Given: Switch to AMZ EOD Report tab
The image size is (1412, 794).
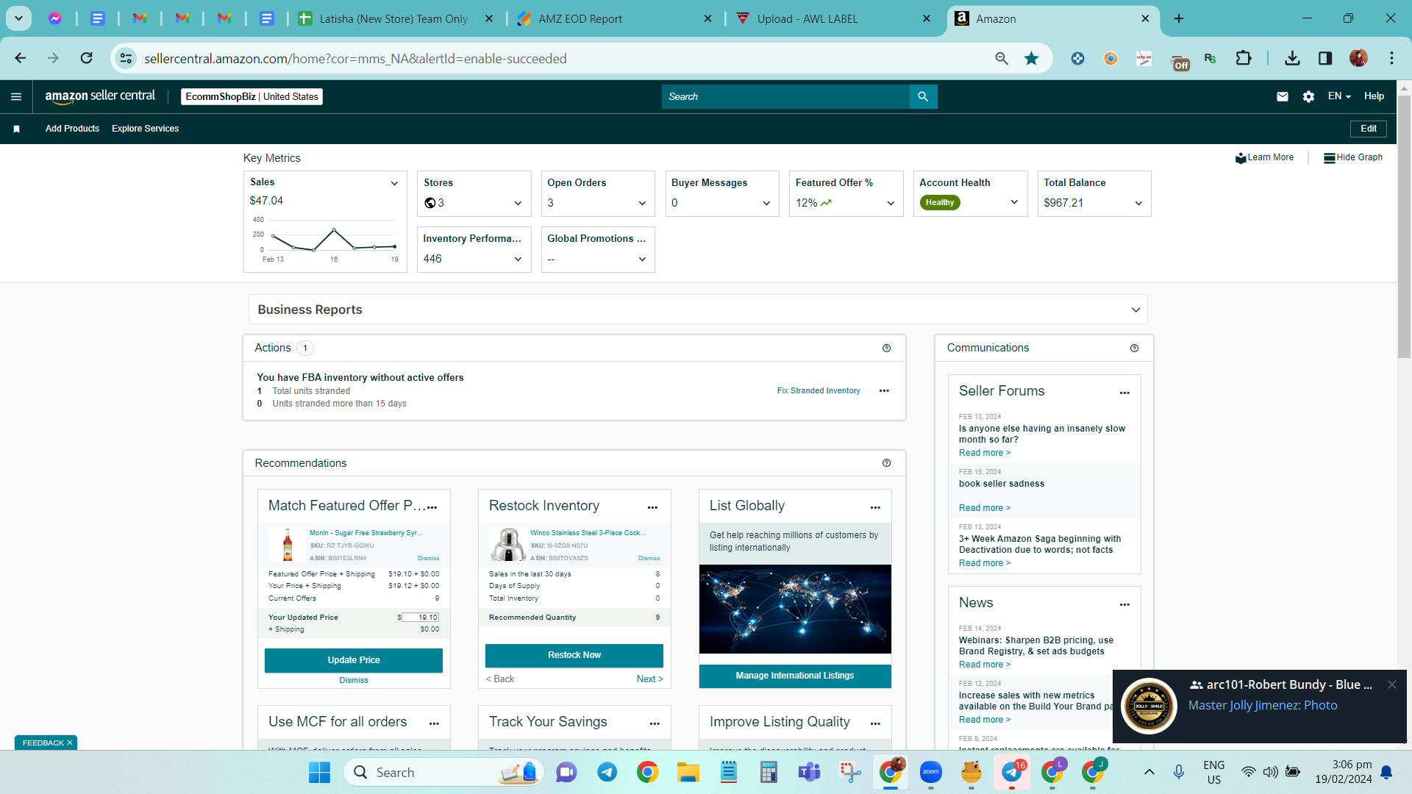Looking at the screenshot, I should tap(614, 19).
